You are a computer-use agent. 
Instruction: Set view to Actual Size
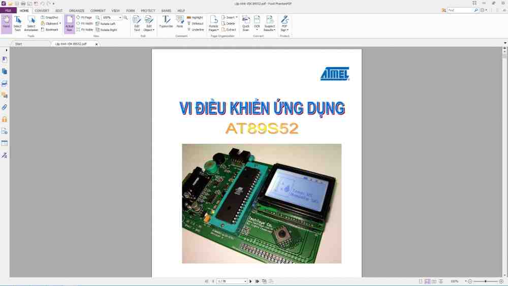point(69,24)
